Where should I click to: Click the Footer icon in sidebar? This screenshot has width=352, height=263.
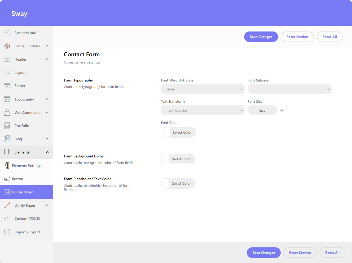pos(7,86)
